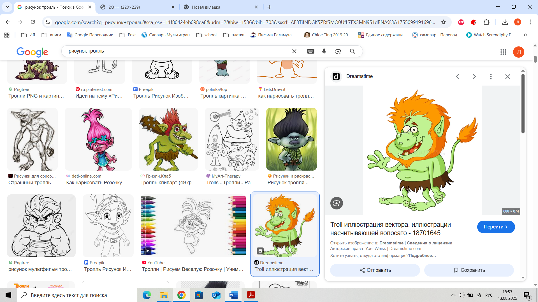Open Microsoft Edge from taskbar

click(x=147, y=295)
